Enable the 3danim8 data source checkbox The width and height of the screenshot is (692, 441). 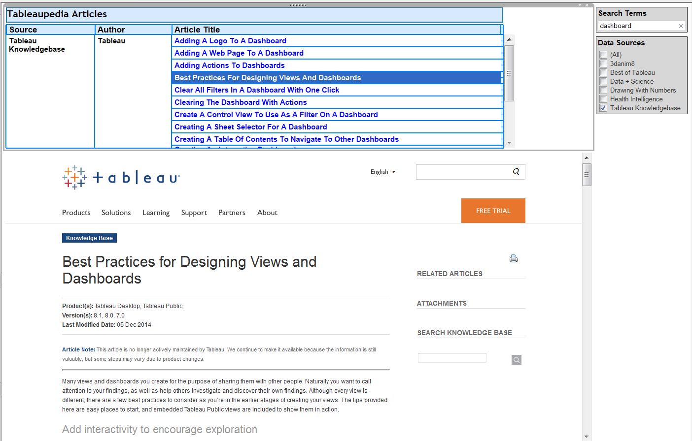tap(603, 63)
